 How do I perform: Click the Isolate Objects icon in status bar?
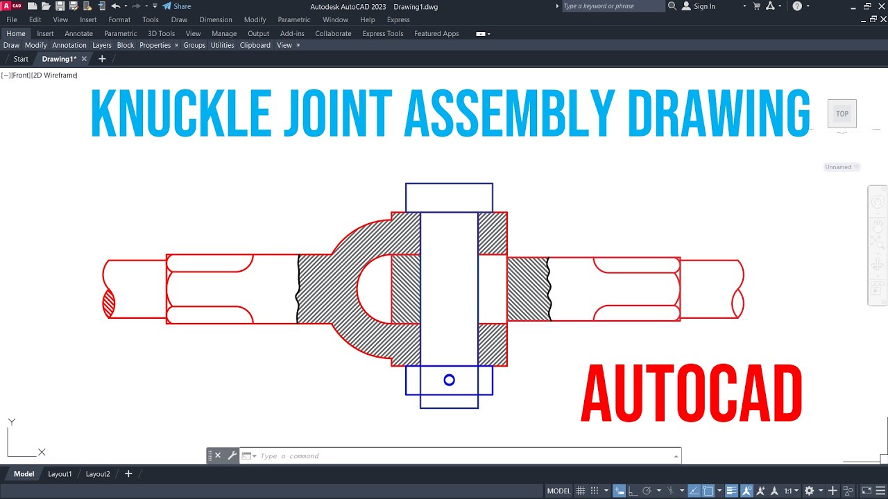pos(847,491)
